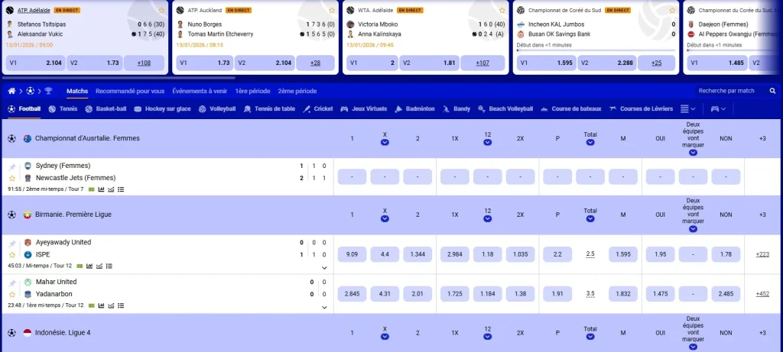Open X column dropdown in Australia league header

click(385, 143)
